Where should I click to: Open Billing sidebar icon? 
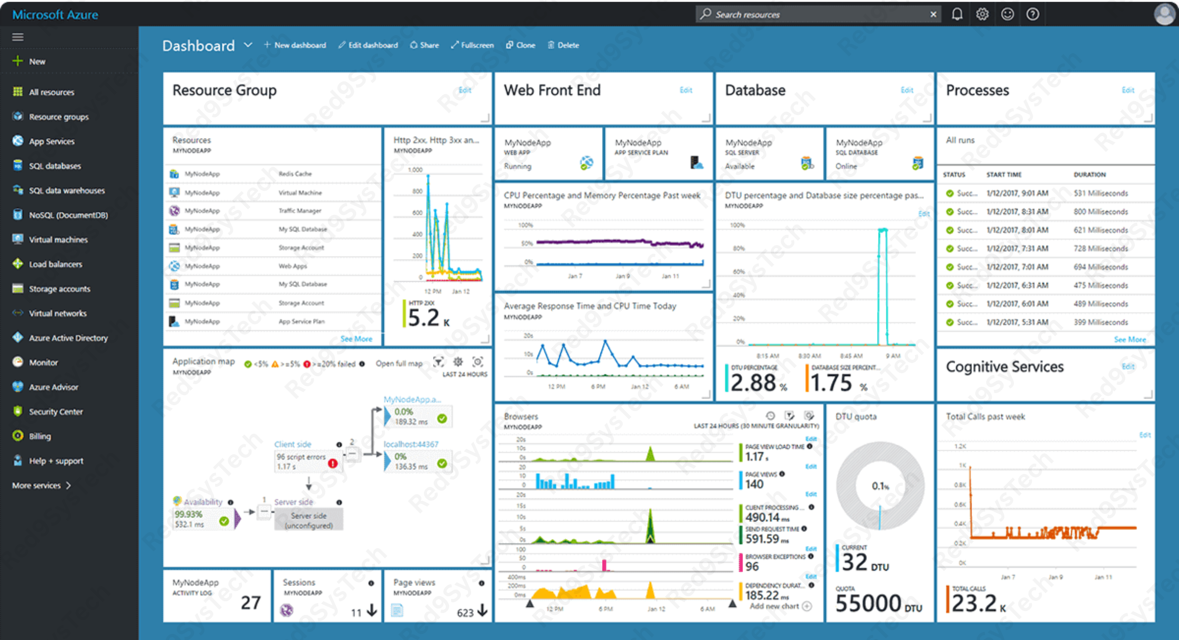click(x=18, y=436)
